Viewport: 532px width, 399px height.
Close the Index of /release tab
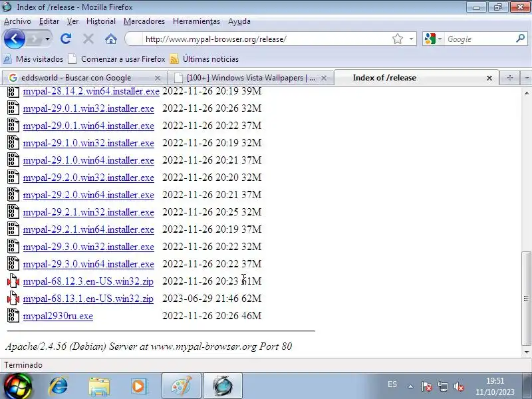489,78
